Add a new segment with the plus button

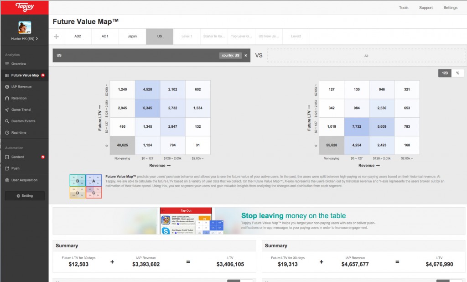[x=56, y=36]
